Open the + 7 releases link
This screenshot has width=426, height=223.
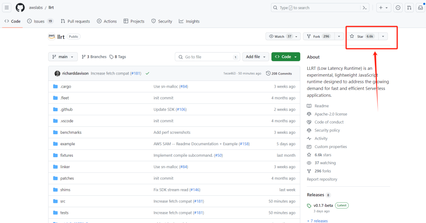click(x=317, y=221)
